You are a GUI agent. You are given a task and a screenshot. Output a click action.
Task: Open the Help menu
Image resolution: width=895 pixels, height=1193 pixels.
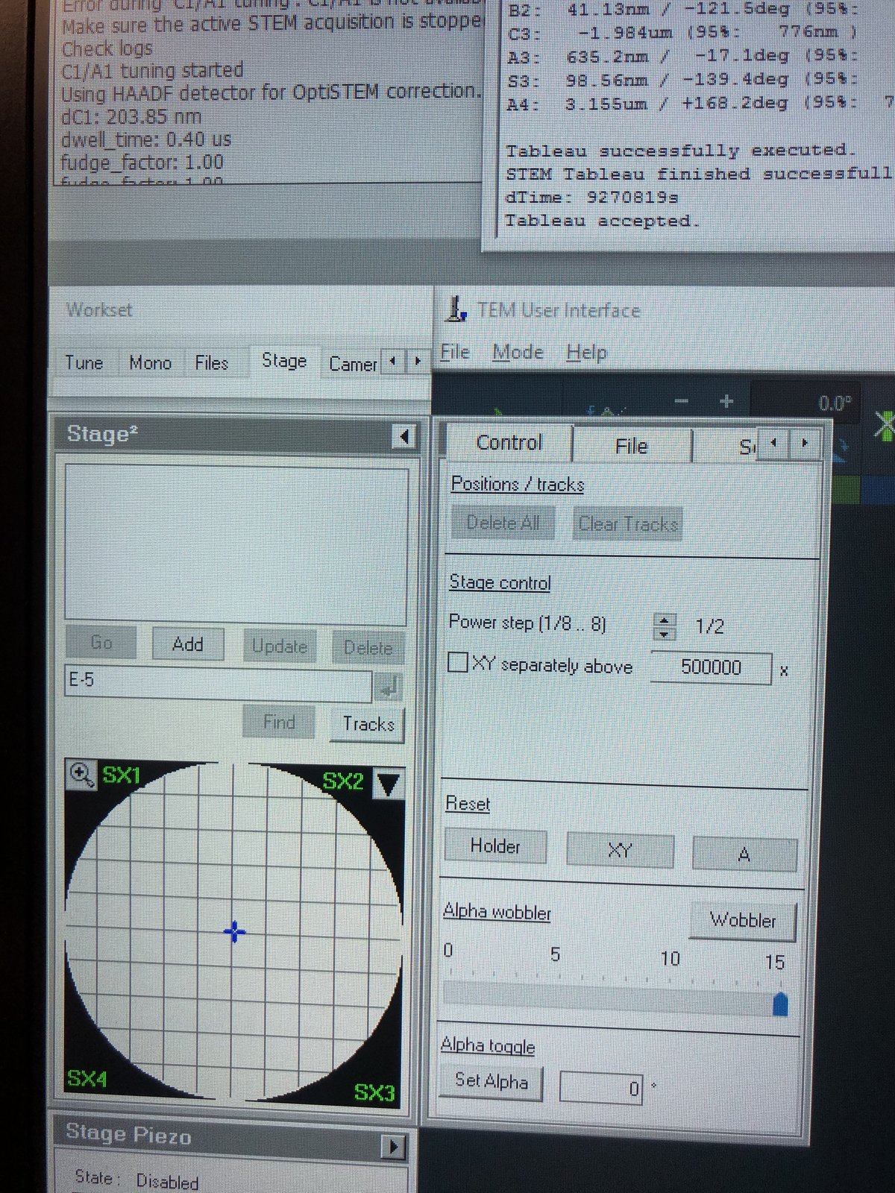click(586, 352)
